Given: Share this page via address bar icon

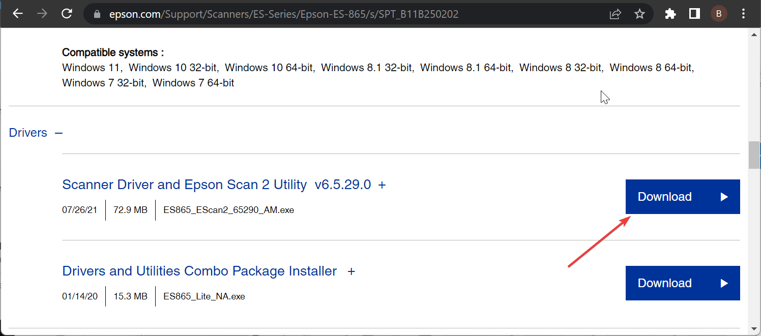Looking at the screenshot, I should [x=615, y=14].
